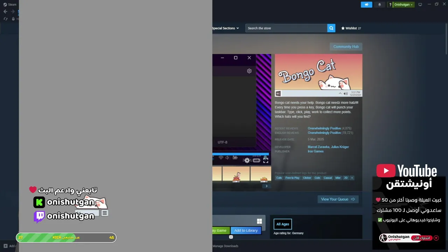Click the Kick followers progress bar
The width and height of the screenshot is (448, 252).
(x=66, y=237)
